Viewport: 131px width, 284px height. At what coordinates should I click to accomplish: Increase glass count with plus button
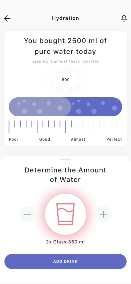click(x=103, y=214)
